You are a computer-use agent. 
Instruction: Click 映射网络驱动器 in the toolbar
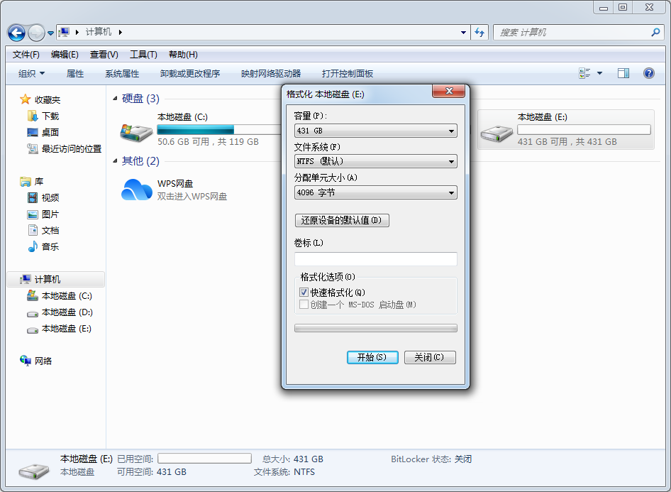coord(271,74)
